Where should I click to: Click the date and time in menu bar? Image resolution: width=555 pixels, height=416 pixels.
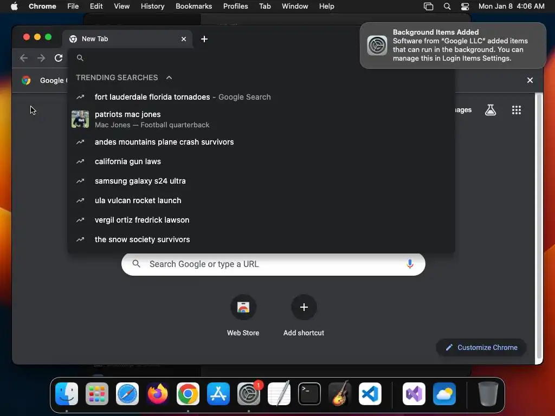coord(512,6)
